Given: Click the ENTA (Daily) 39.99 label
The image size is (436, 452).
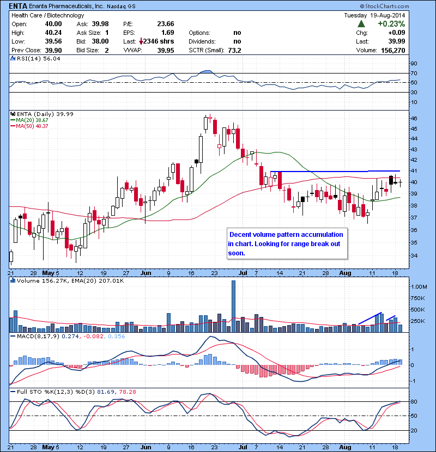Looking at the screenshot, I should [x=45, y=114].
